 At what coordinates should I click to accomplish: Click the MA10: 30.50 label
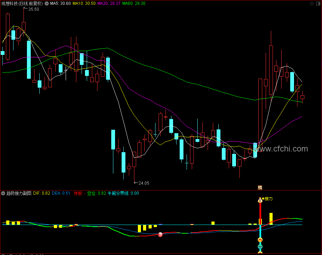84,3
